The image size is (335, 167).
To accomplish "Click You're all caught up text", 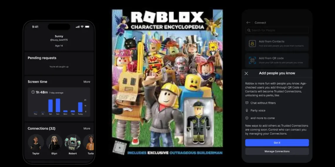I will 59,67.
